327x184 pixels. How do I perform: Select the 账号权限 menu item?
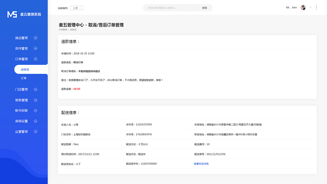tap(21, 111)
